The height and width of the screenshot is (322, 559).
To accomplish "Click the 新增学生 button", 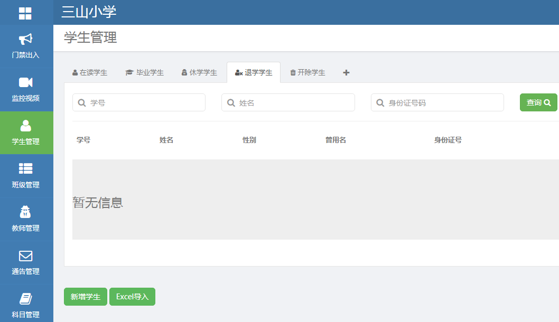I will coord(86,297).
